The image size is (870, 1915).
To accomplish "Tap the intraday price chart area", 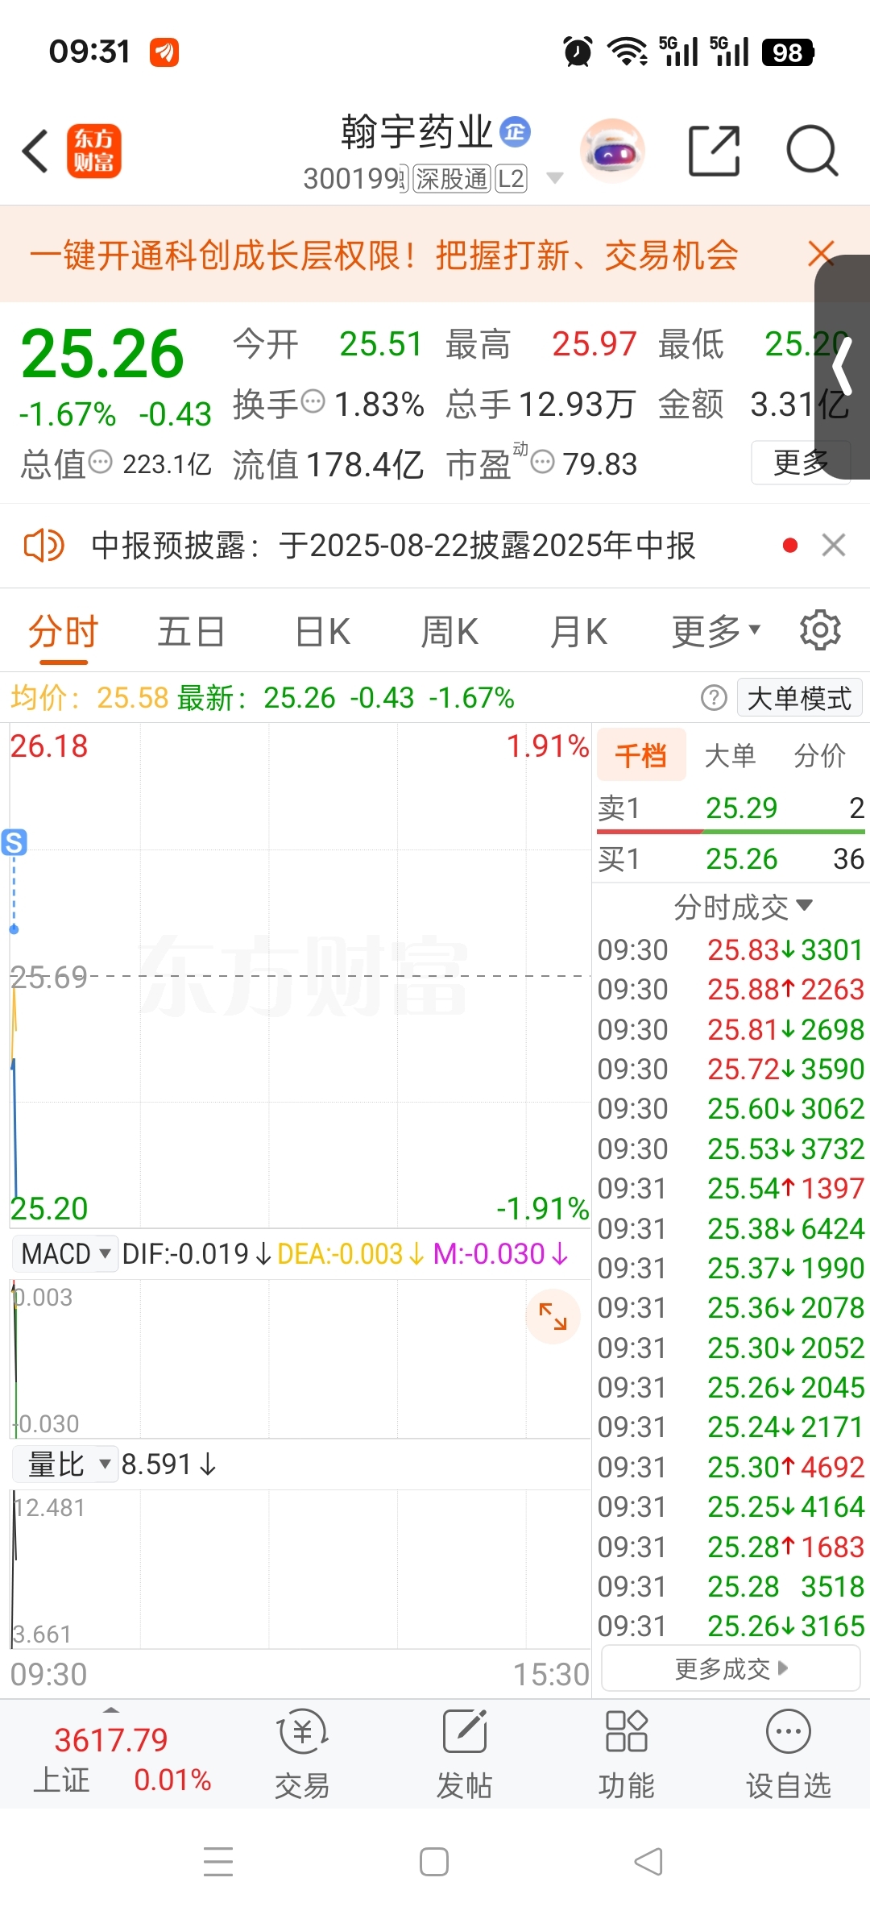I will (x=300, y=975).
